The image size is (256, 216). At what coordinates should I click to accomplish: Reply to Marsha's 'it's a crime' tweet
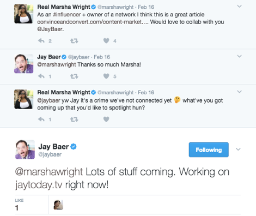41,119
